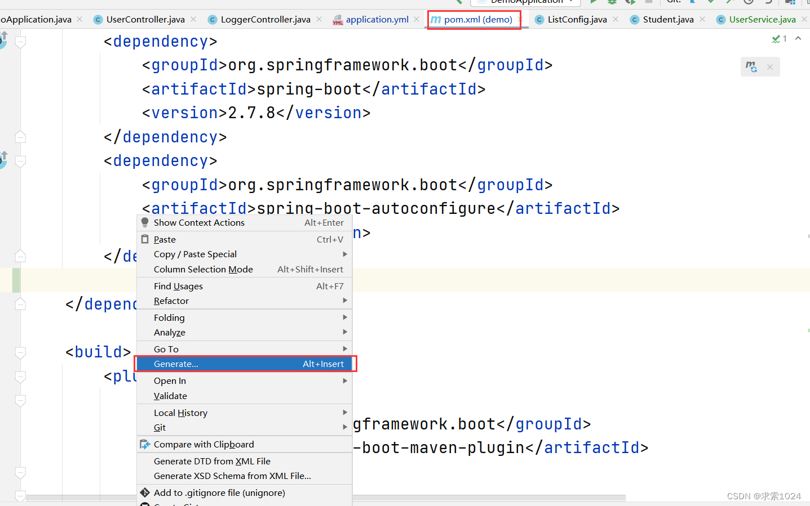Viewport: 810px width, 506px height.
Task: Close the LoggerController.java tab
Action: coord(319,19)
